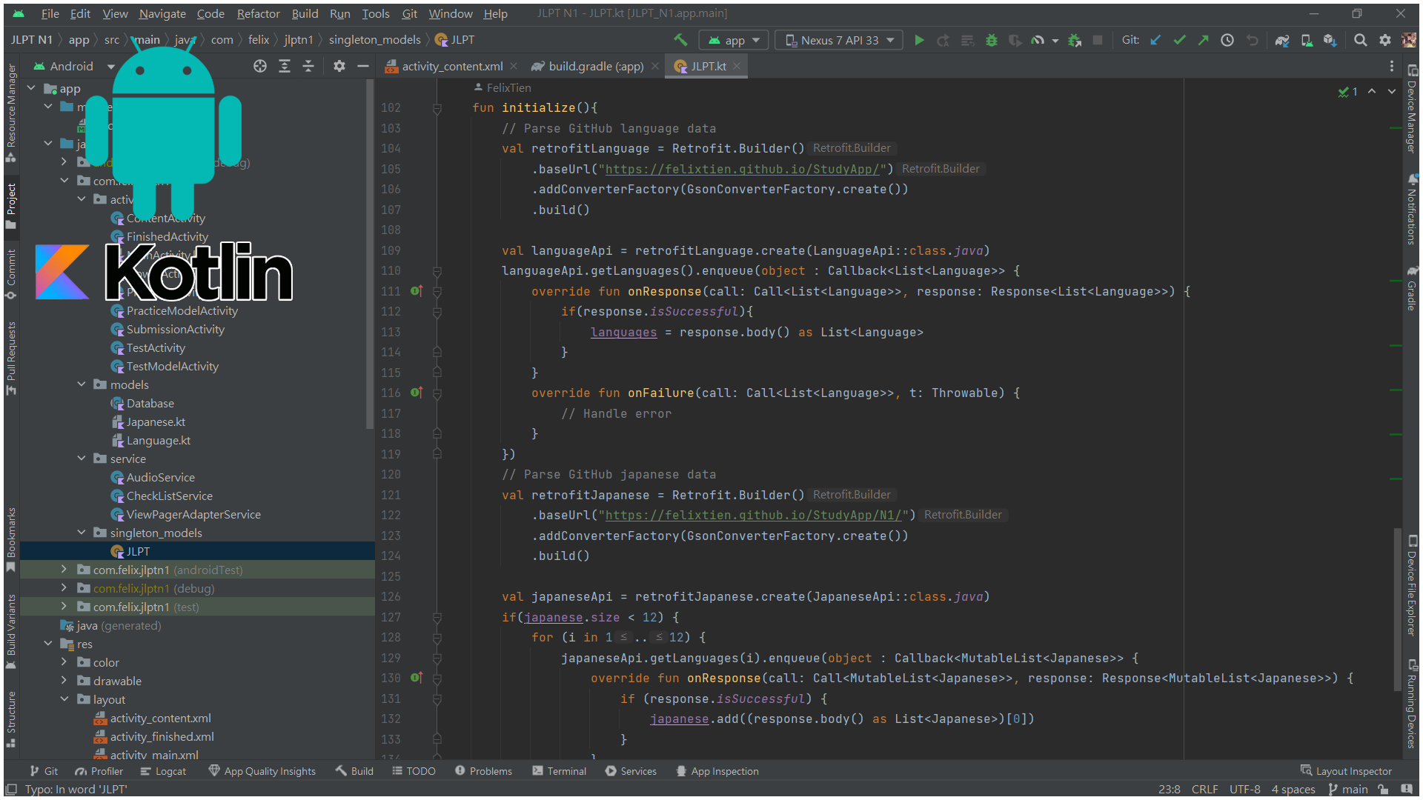Toggle Project tool window on left strip
1423x800 pixels.
pos(11,206)
